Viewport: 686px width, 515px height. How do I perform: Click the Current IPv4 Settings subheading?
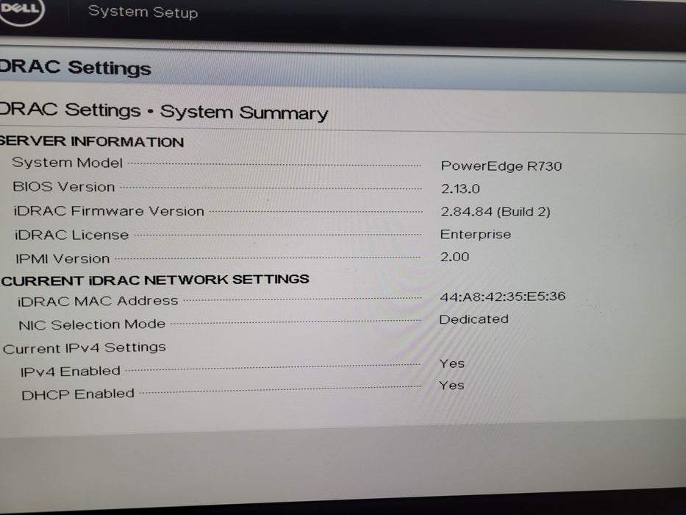pos(85,348)
